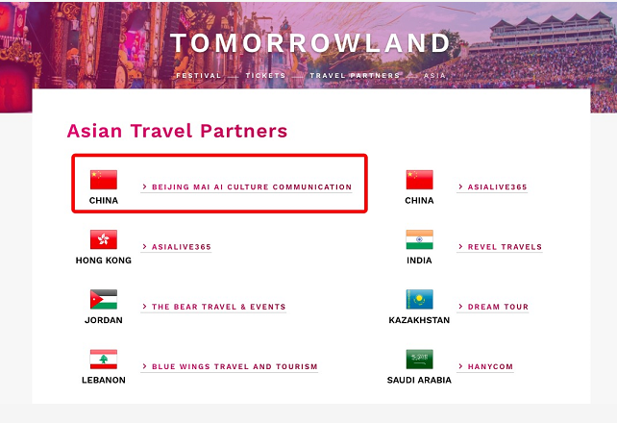Click the Jordan flag icon
The width and height of the screenshot is (617, 423).
click(104, 299)
